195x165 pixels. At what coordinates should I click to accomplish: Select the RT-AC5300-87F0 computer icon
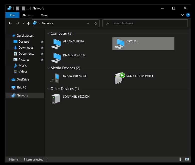(x=56, y=57)
